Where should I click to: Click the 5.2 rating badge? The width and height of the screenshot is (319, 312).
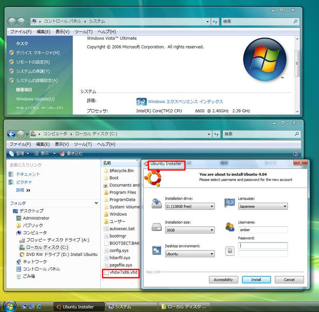[141, 102]
